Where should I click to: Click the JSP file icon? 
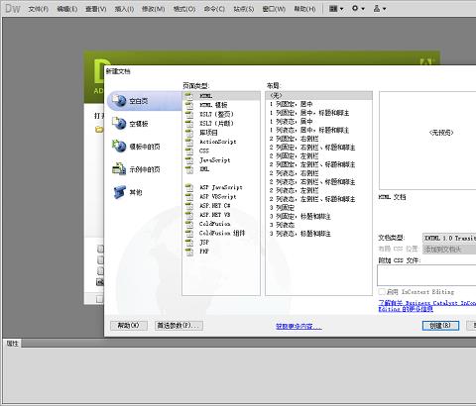point(189,243)
